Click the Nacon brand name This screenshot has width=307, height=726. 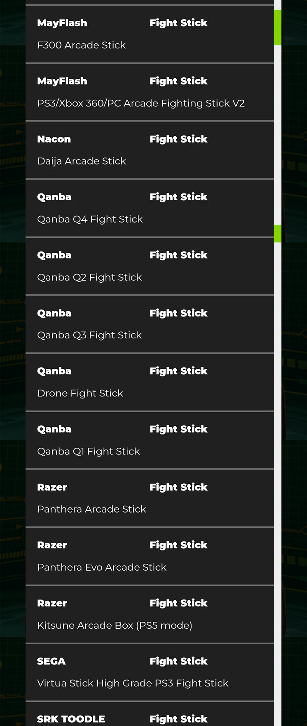(x=54, y=139)
